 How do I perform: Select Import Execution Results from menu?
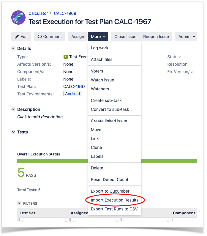(x=115, y=200)
